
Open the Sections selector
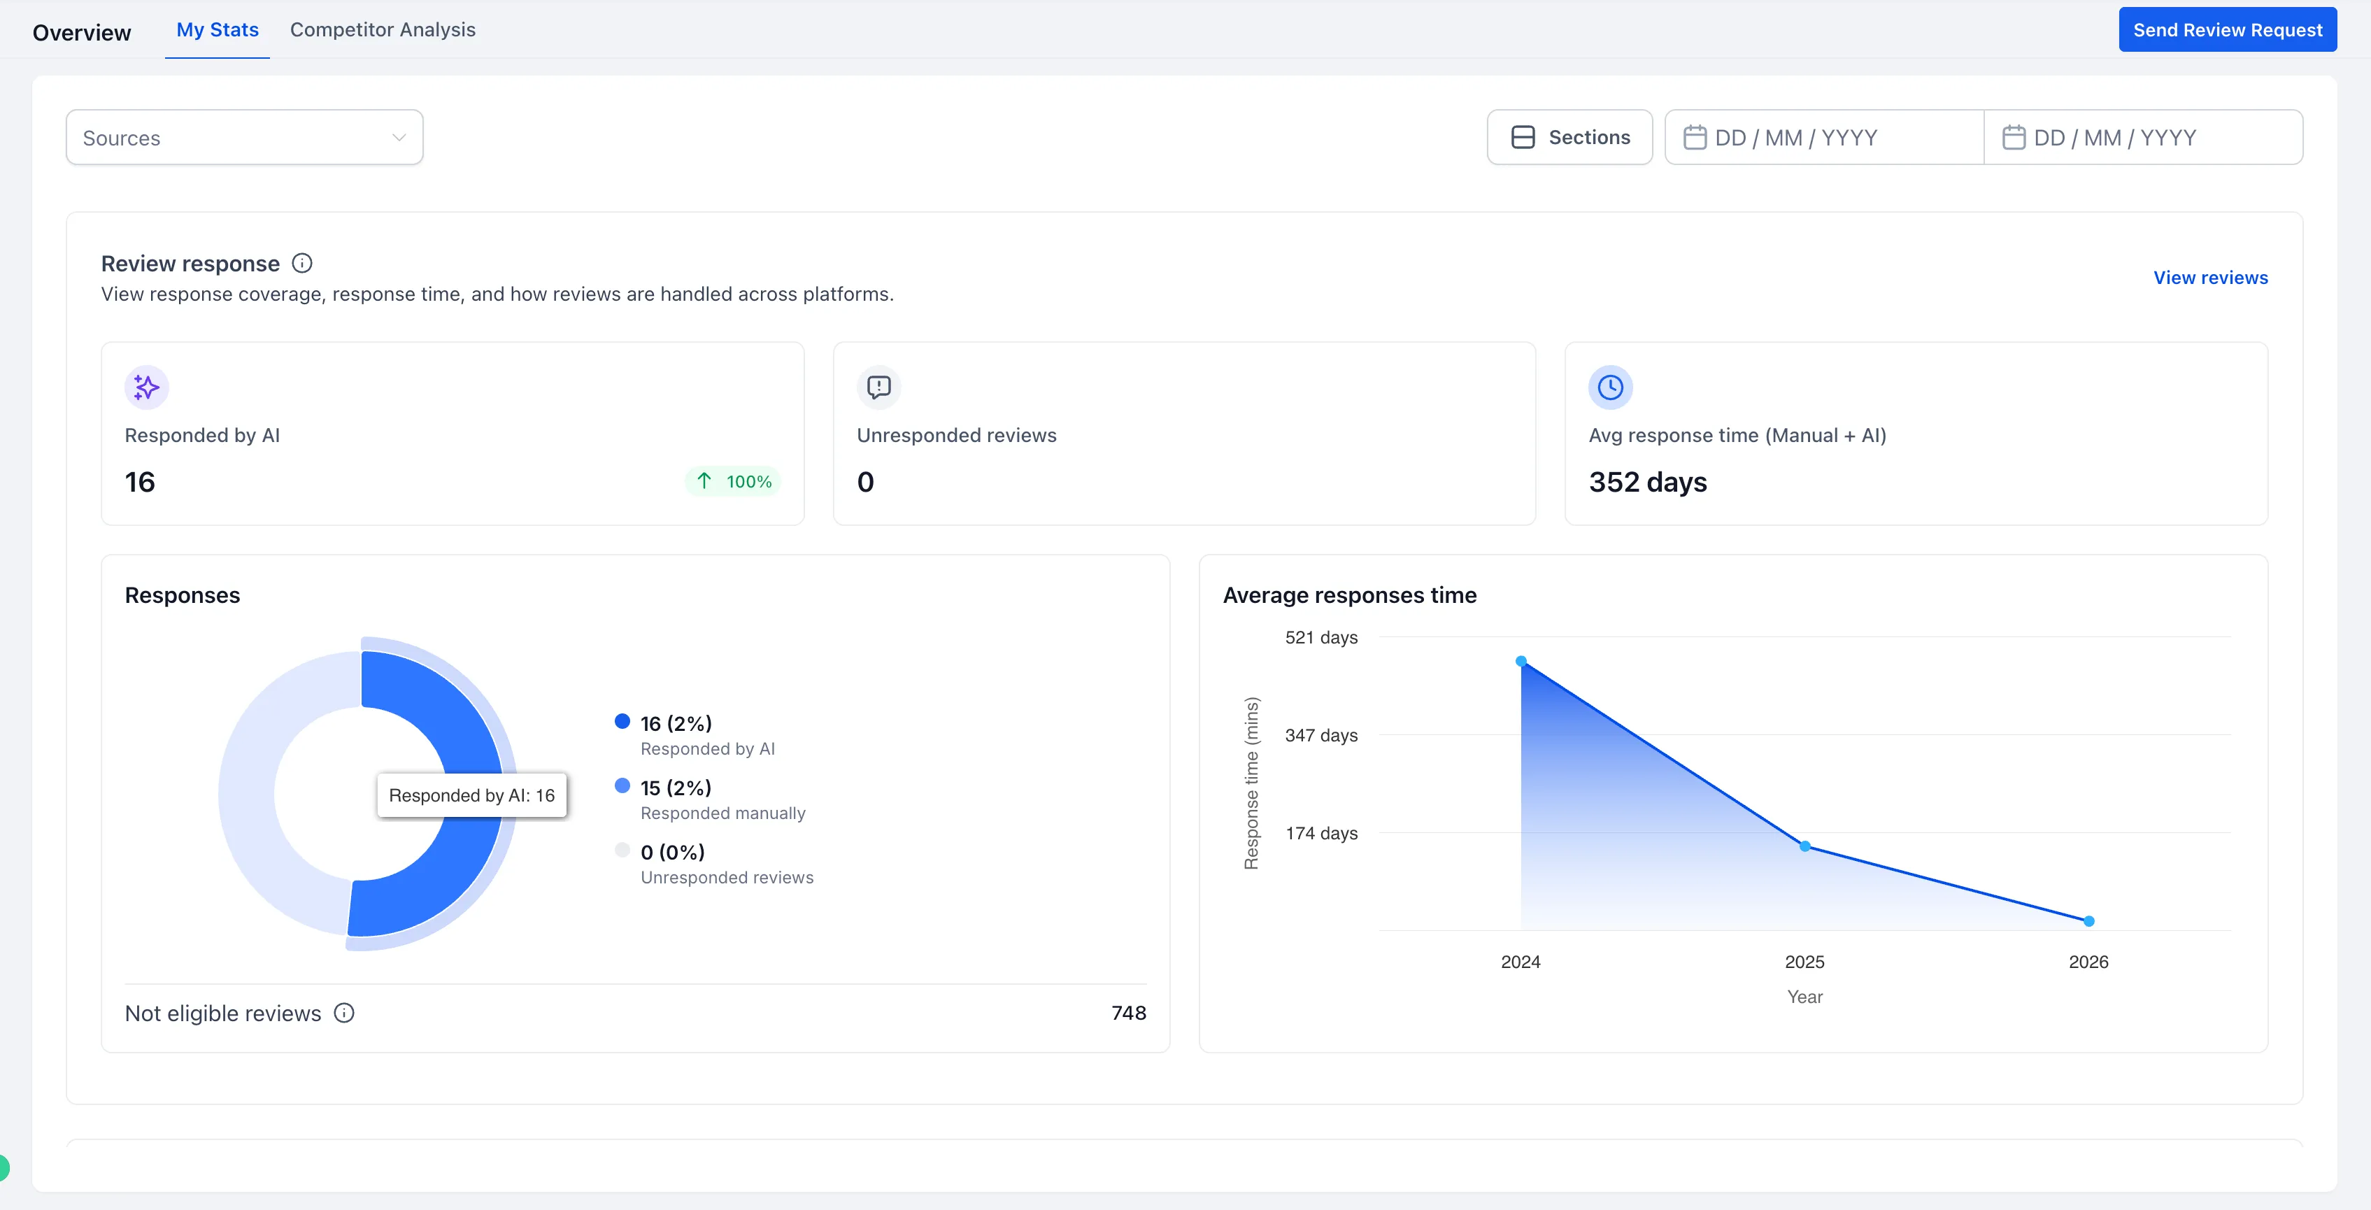click(x=1569, y=136)
